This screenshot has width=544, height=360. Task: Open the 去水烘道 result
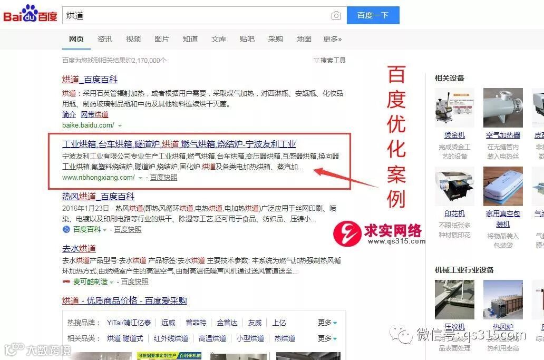tap(79, 248)
